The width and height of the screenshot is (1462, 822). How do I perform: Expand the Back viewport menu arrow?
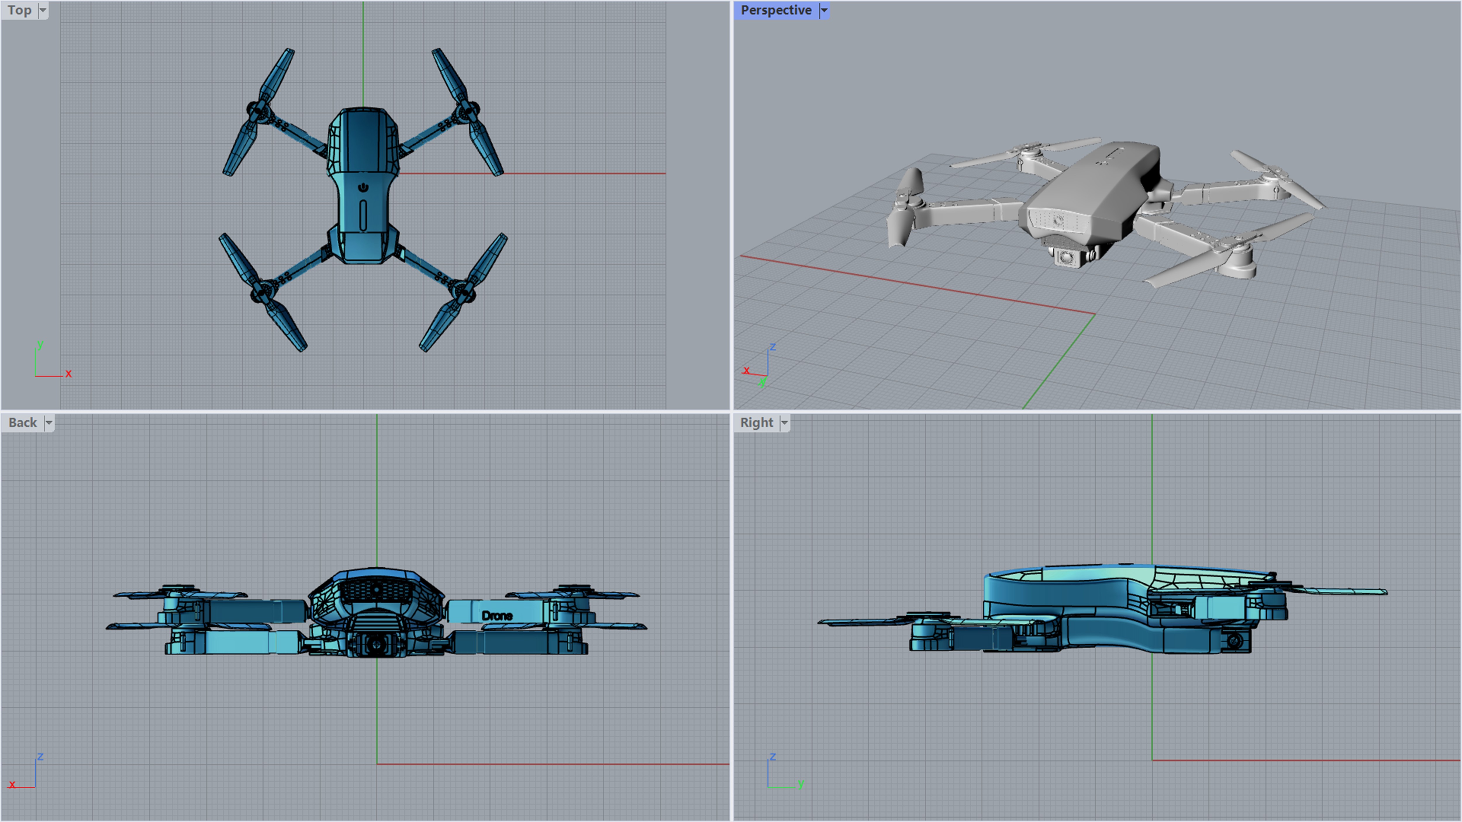pyautogui.click(x=49, y=423)
